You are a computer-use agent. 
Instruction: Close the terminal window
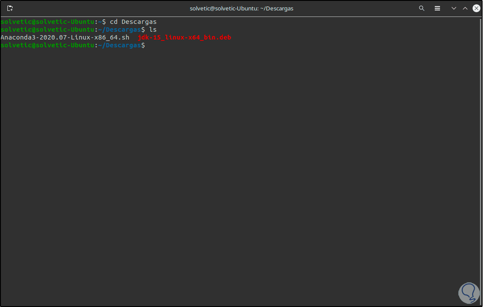click(476, 8)
